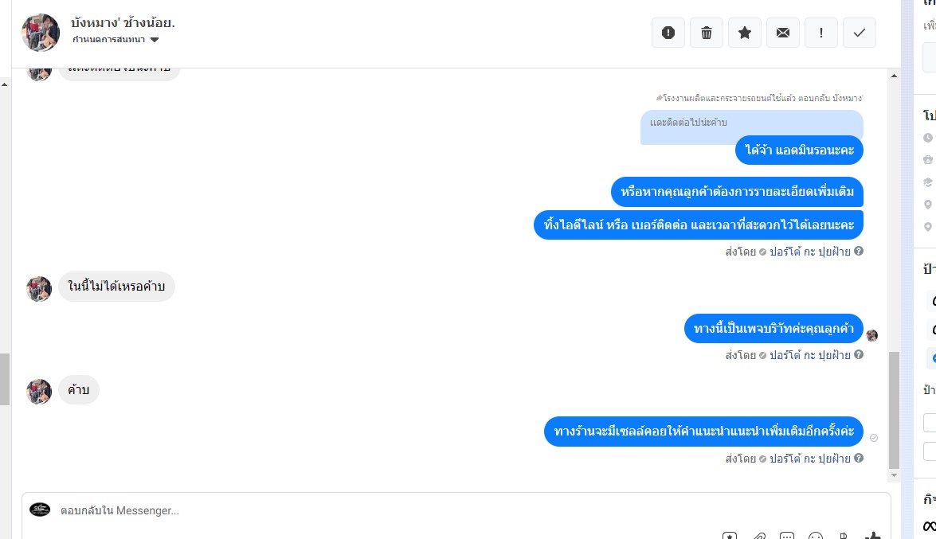Delete conversation using the trash icon
Viewport: 936px width, 539px height.
706,33
